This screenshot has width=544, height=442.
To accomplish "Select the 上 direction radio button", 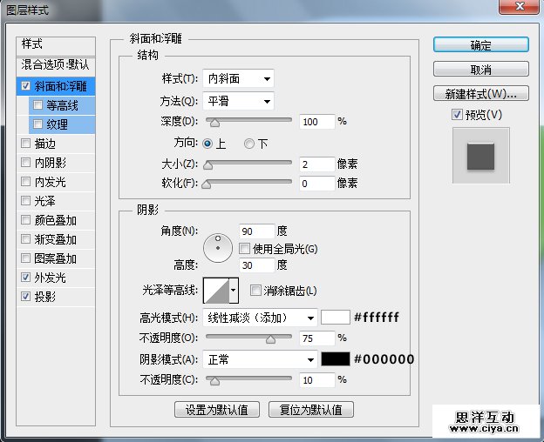I will 207,144.
